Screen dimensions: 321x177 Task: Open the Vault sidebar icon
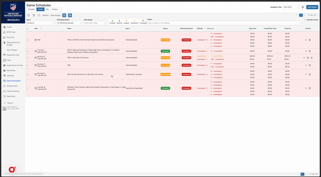coord(4,60)
